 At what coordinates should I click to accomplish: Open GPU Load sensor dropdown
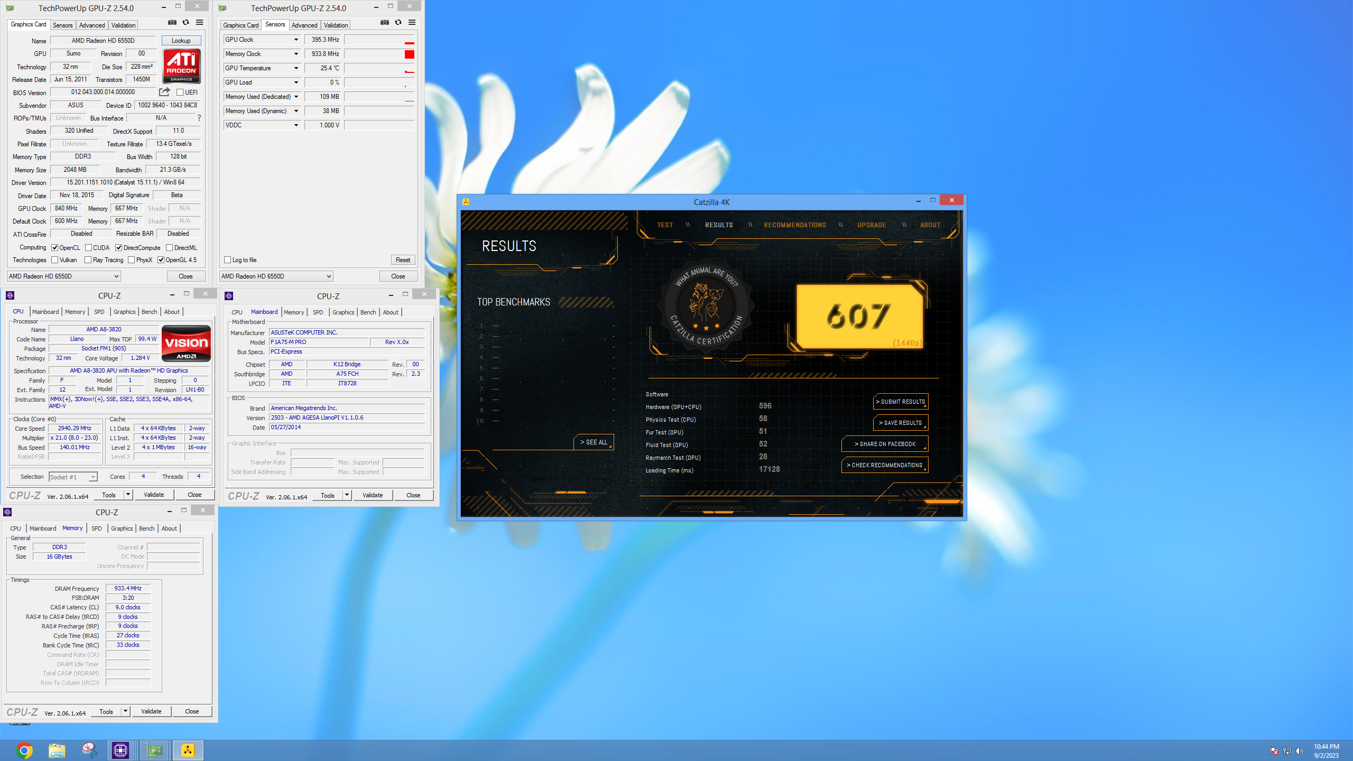pos(296,82)
